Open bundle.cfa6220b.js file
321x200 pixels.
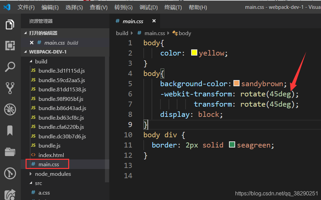pyautogui.click(x=61, y=127)
